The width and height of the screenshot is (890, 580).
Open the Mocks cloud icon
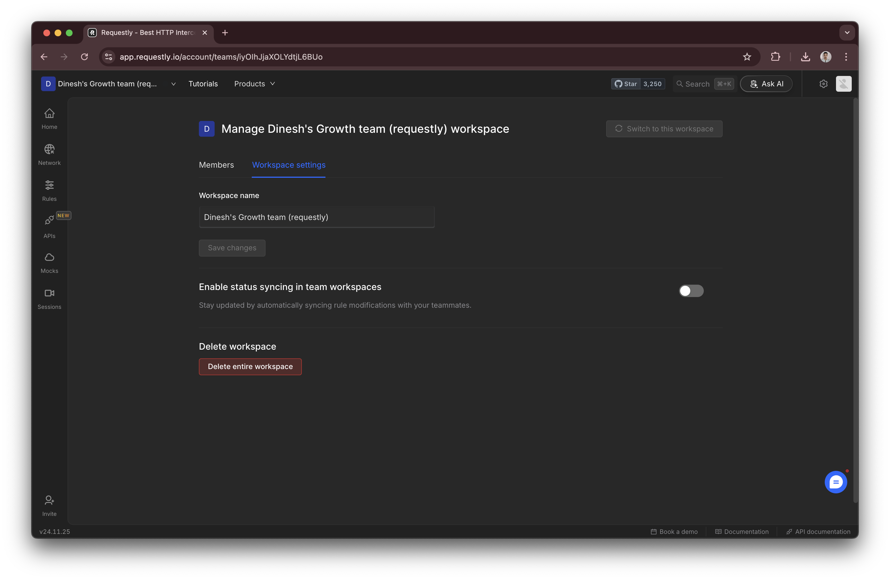(49, 262)
